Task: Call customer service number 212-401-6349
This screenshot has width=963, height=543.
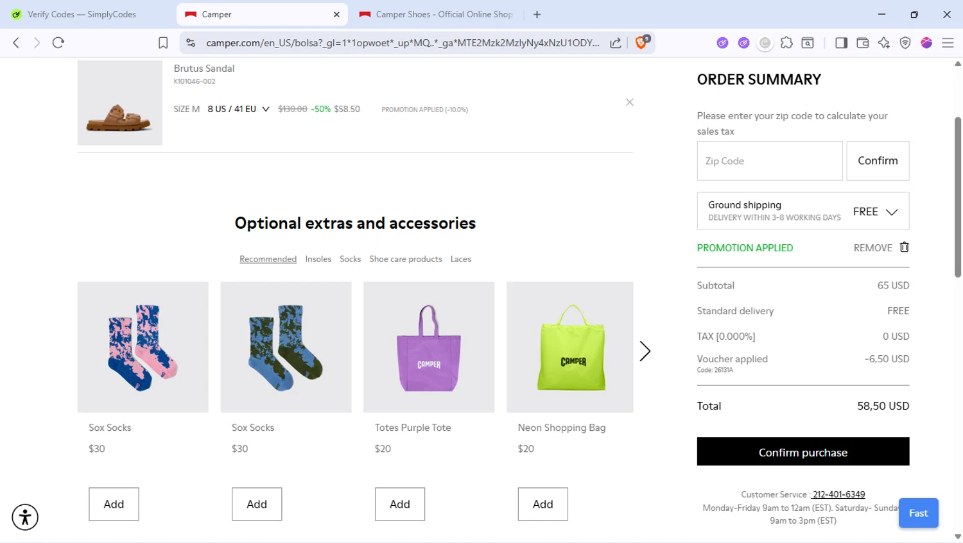Action: (838, 494)
